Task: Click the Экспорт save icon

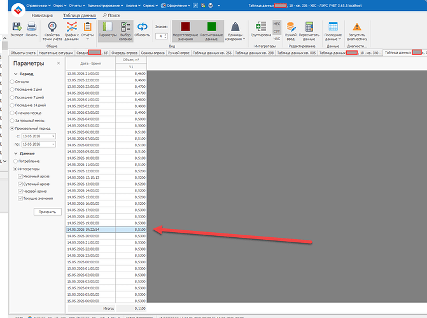Action: 17,27
